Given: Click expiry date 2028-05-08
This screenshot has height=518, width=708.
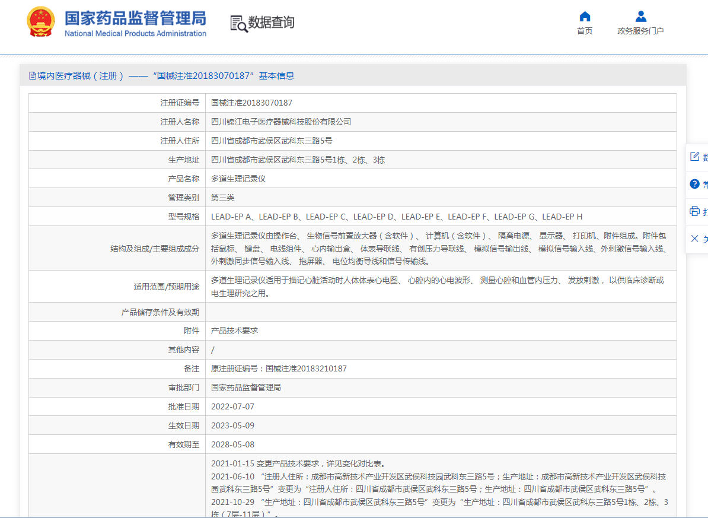Looking at the screenshot, I should (232, 444).
